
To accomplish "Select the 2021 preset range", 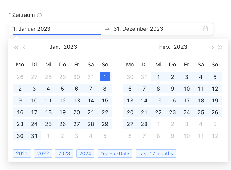I will click(x=22, y=153).
